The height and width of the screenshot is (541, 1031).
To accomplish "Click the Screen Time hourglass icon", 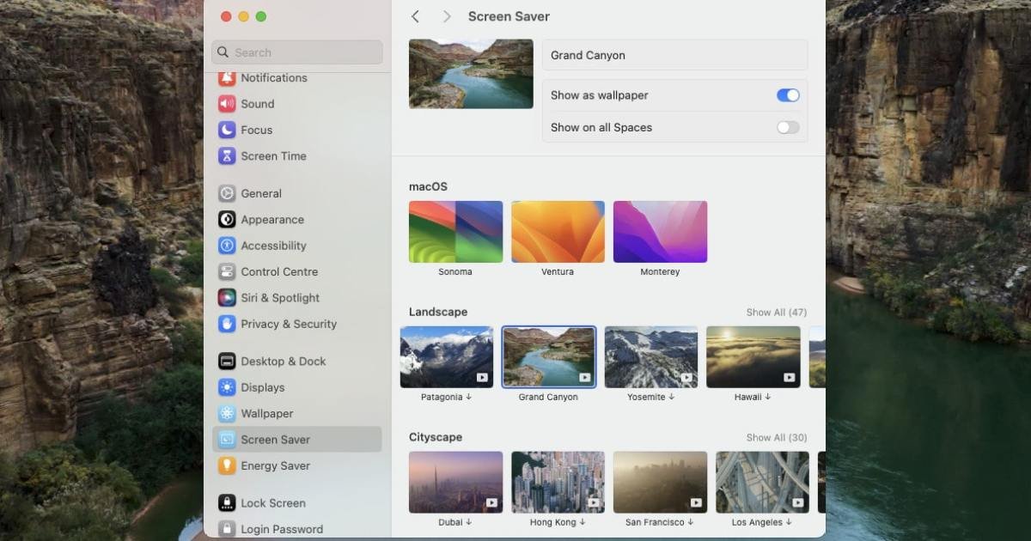I will click(x=226, y=156).
